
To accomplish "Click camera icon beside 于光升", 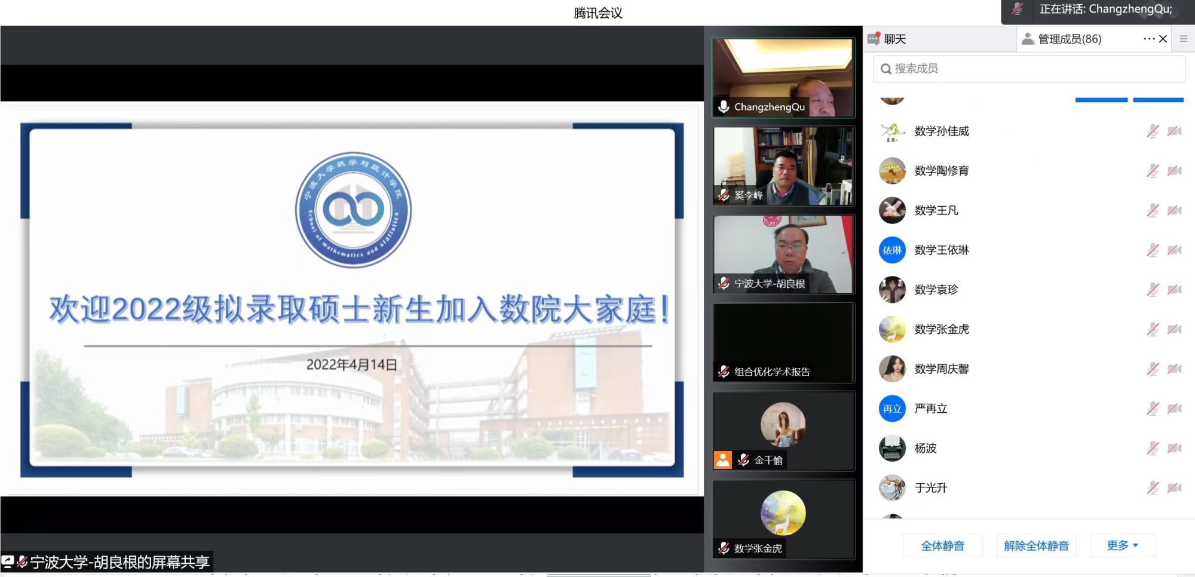I will click(x=1174, y=488).
